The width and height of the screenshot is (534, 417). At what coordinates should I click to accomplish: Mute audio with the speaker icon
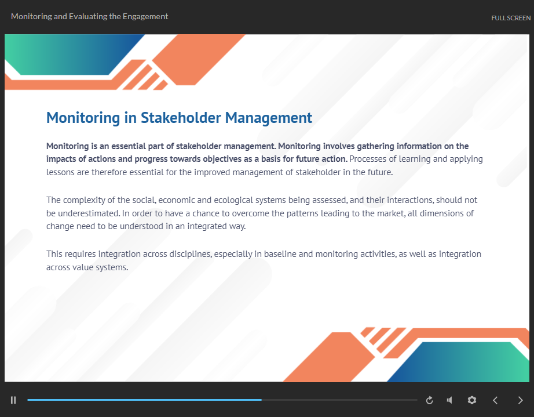(x=449, y=400)
